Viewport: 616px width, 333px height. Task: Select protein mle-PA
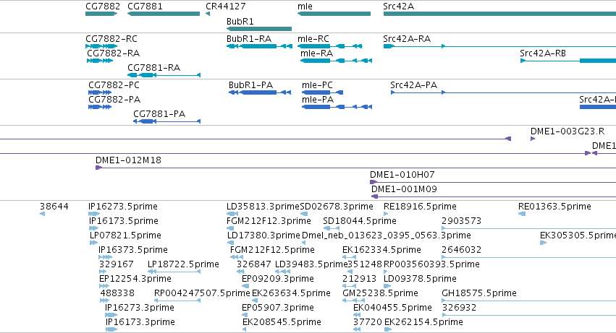pyautogui.click(x=318, y=100)
